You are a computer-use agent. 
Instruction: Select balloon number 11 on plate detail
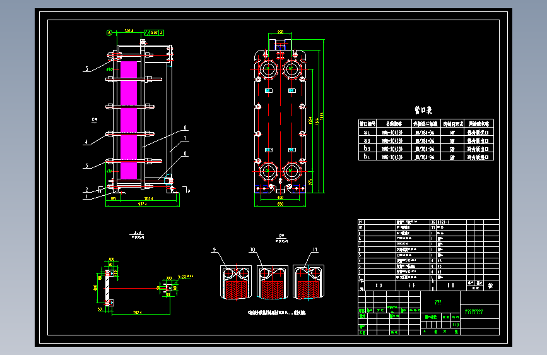pos(315,250)
